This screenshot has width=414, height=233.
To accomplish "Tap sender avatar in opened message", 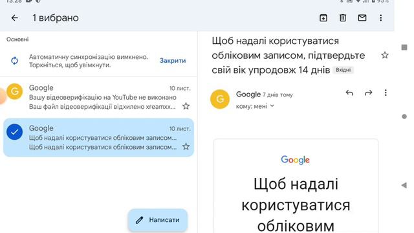I will (220, 99).
